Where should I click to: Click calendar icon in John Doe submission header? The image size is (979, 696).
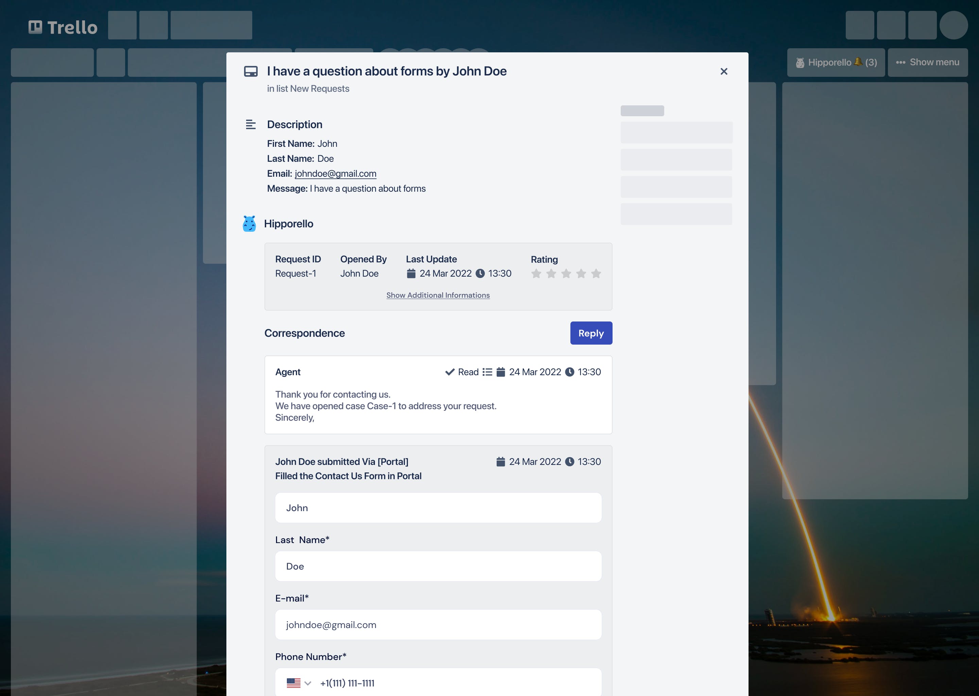coord(501,462)
